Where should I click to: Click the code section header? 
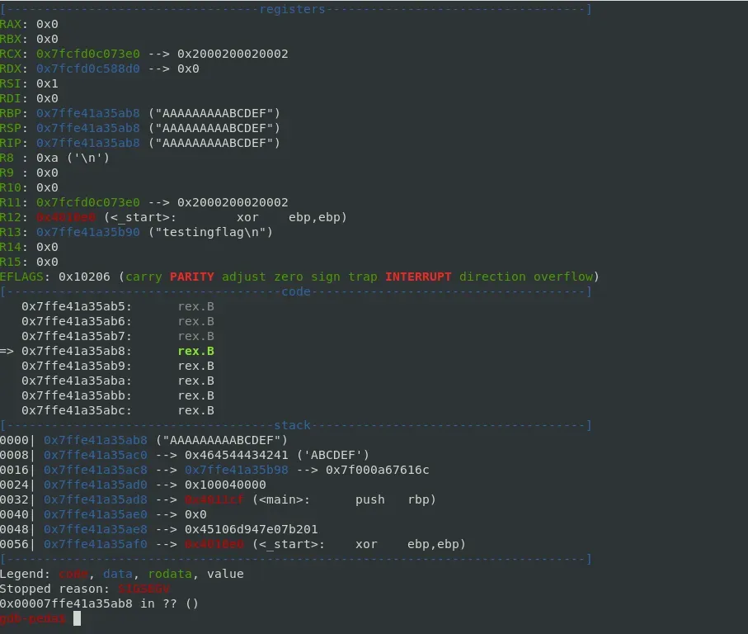click(x=296, y=291)
